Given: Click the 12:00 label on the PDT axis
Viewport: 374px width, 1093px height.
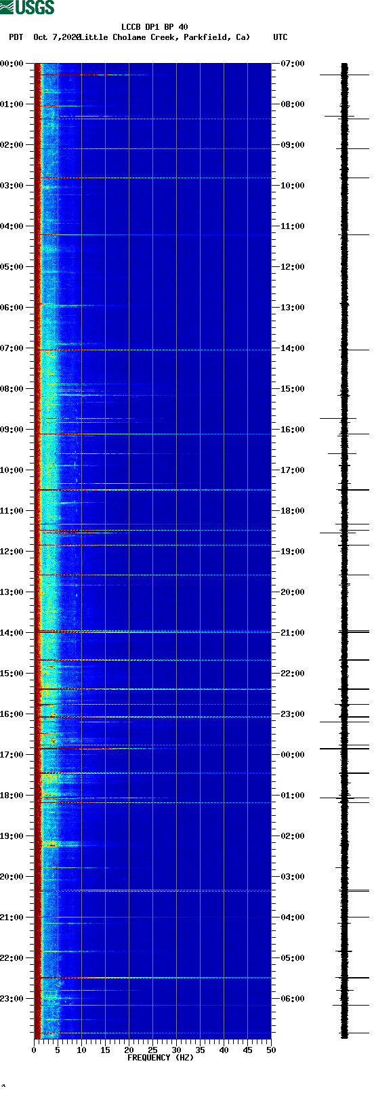Looking at the screenshot, I should point(12,552).
